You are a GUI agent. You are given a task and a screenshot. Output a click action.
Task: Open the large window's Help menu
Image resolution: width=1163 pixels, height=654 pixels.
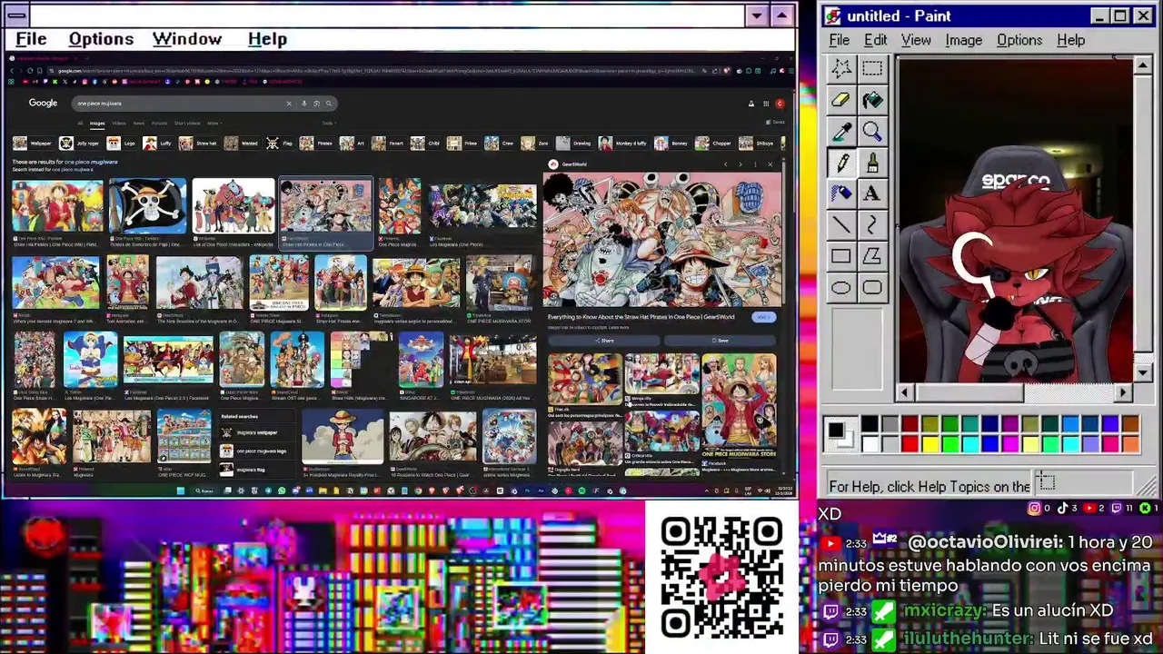pos(267,39)
